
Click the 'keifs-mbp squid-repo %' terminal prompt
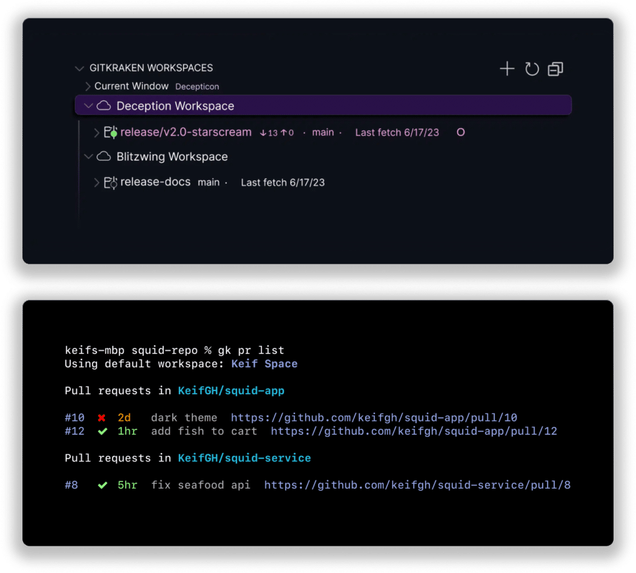[x=139, y=350]
